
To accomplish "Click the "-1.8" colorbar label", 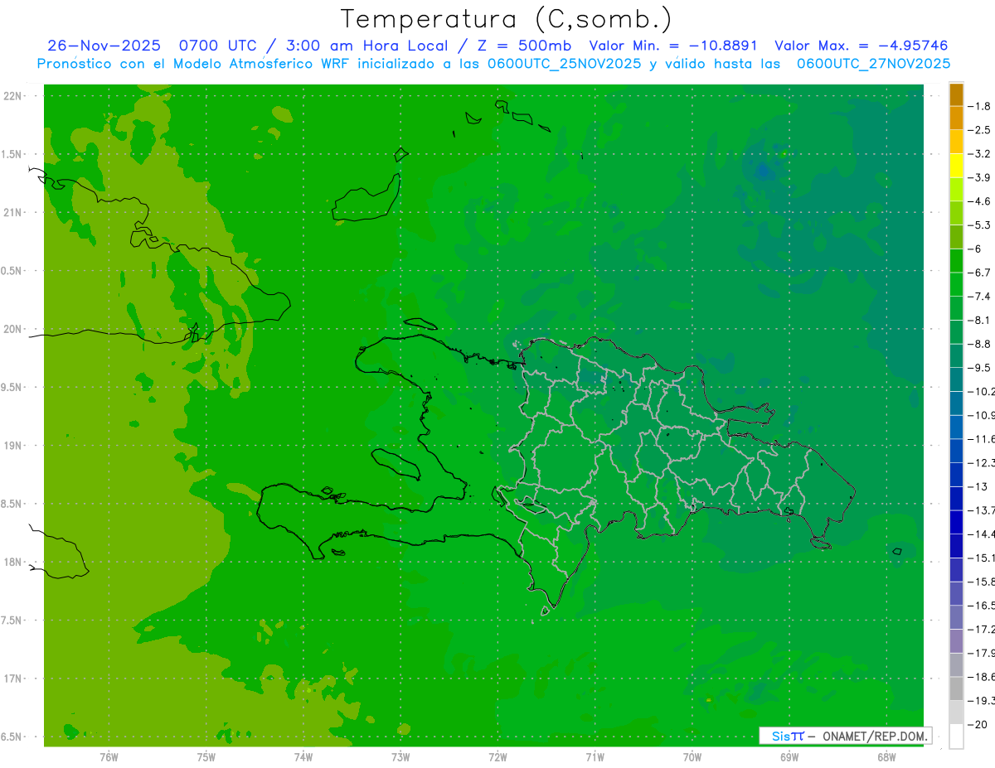I will pyautogui.click(x=980, y=106).
